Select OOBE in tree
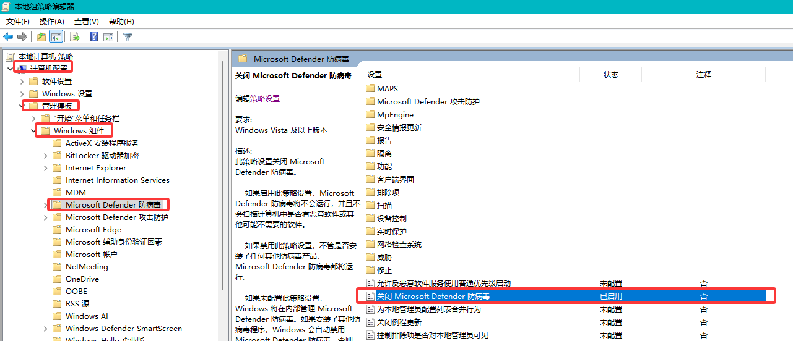Screen dimensions: 793x341 76,291
